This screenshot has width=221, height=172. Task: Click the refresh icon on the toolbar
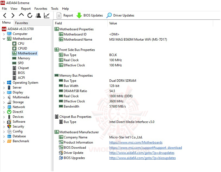tap(30, 15)
